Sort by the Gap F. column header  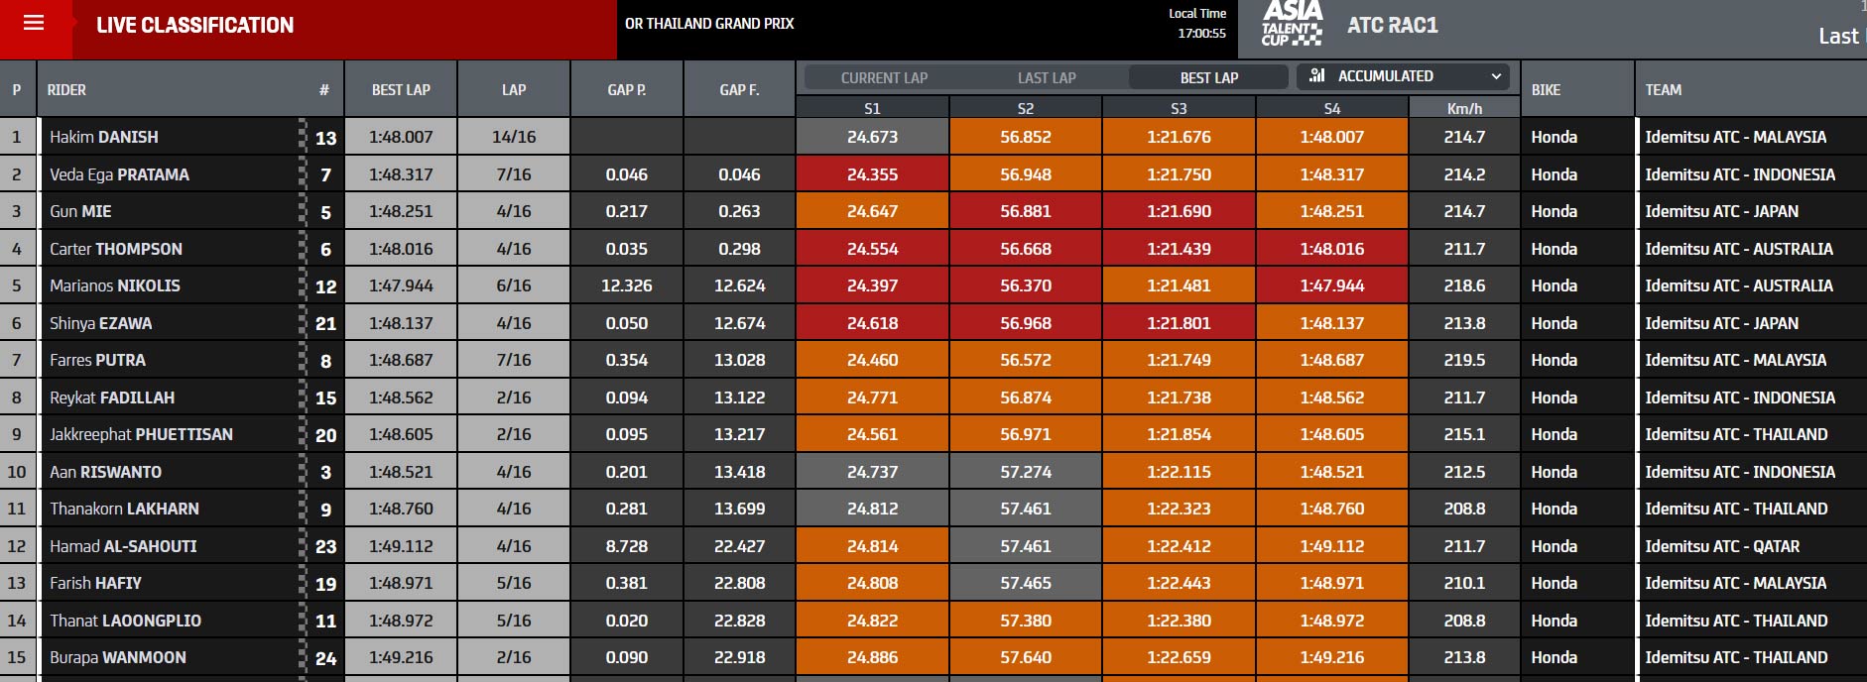(739, 90)
